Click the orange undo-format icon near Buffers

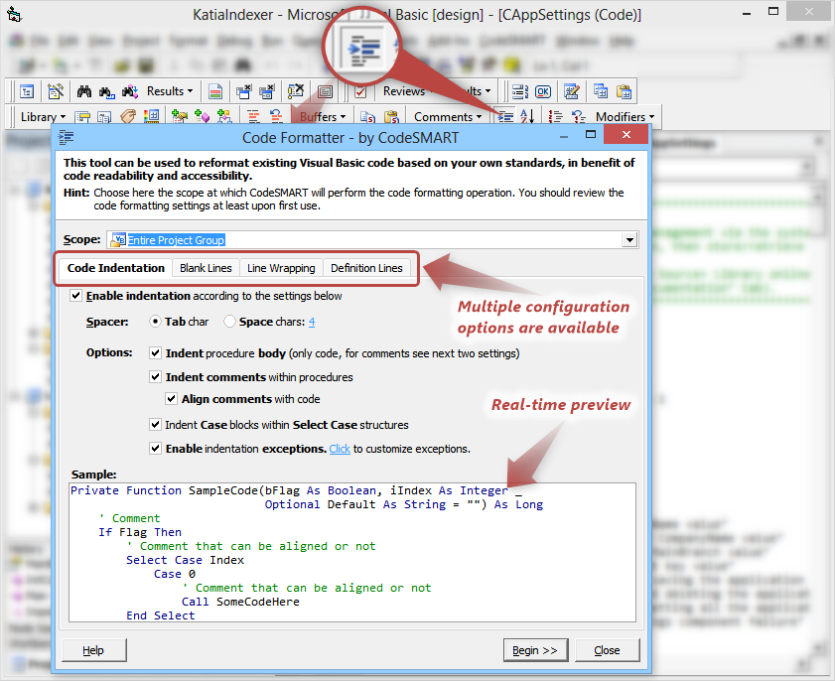click(276, 116)
